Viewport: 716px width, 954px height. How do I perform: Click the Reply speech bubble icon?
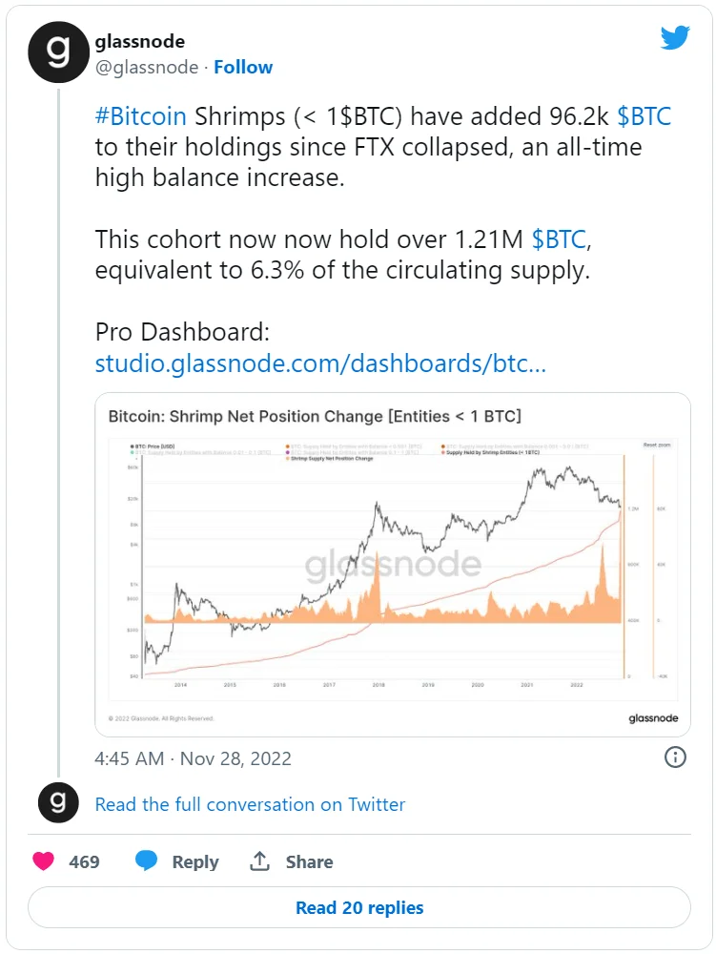(x=146, y=861)
